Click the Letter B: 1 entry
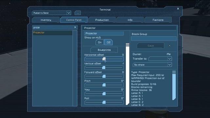 [137, 99]
